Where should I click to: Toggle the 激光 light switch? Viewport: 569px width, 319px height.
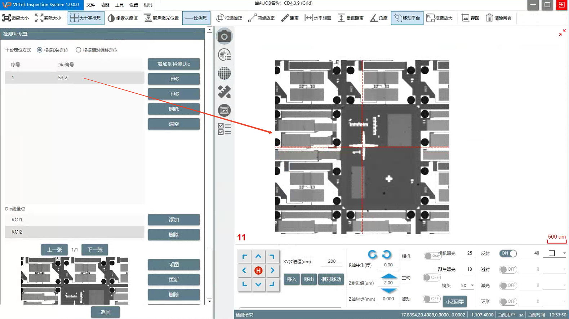pos(508,285)
